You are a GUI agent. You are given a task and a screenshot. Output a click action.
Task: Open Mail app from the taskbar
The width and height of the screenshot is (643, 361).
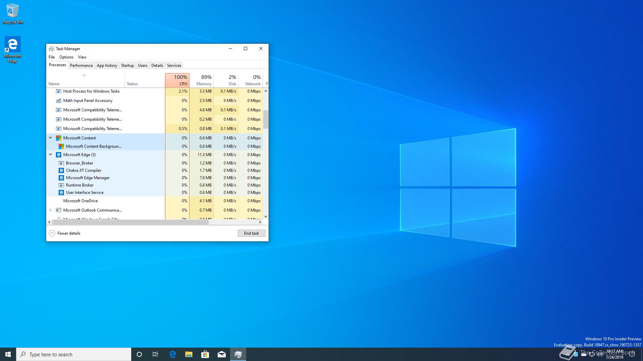point(222,354)
